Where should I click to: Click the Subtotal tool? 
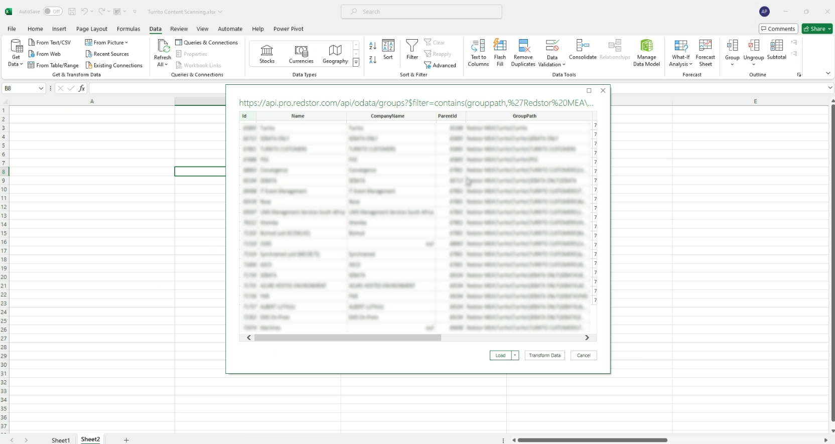click(776, 50)
